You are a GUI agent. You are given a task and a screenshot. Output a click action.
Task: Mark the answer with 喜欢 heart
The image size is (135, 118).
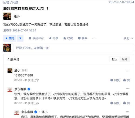[83, 38]
